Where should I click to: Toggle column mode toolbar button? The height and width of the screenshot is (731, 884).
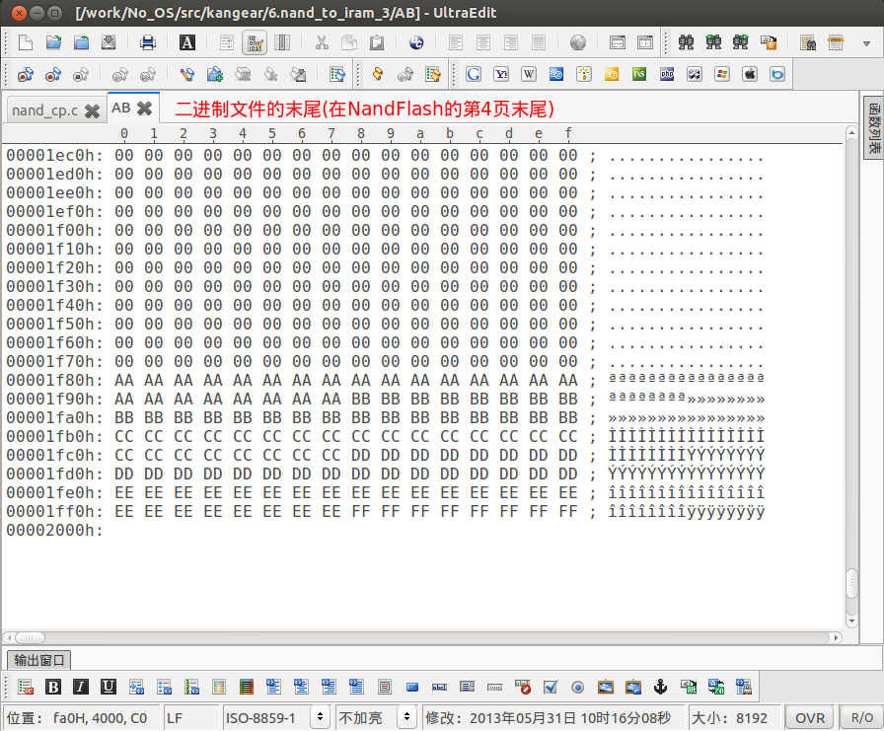[x=282, y=42]
